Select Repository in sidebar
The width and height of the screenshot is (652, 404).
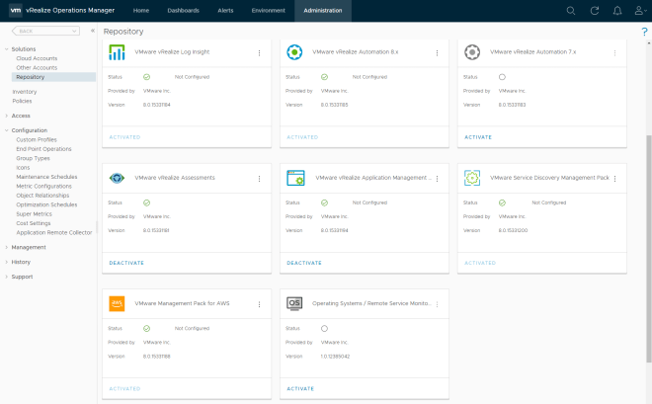pos(53,77)
